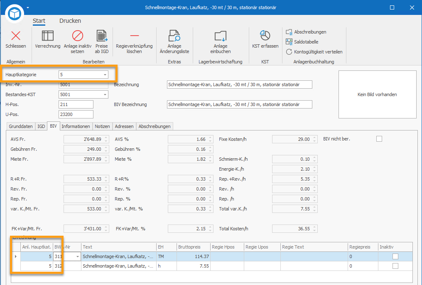422x285 pixels.
Task: Click the Bezeichnung text field
Action: pos(240,85)
